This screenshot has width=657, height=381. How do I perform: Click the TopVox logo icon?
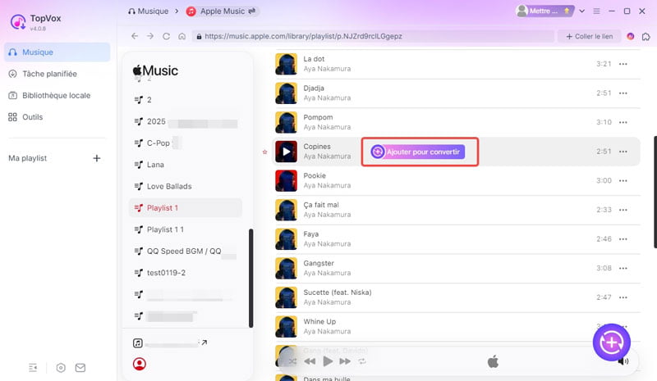(18, 22)
